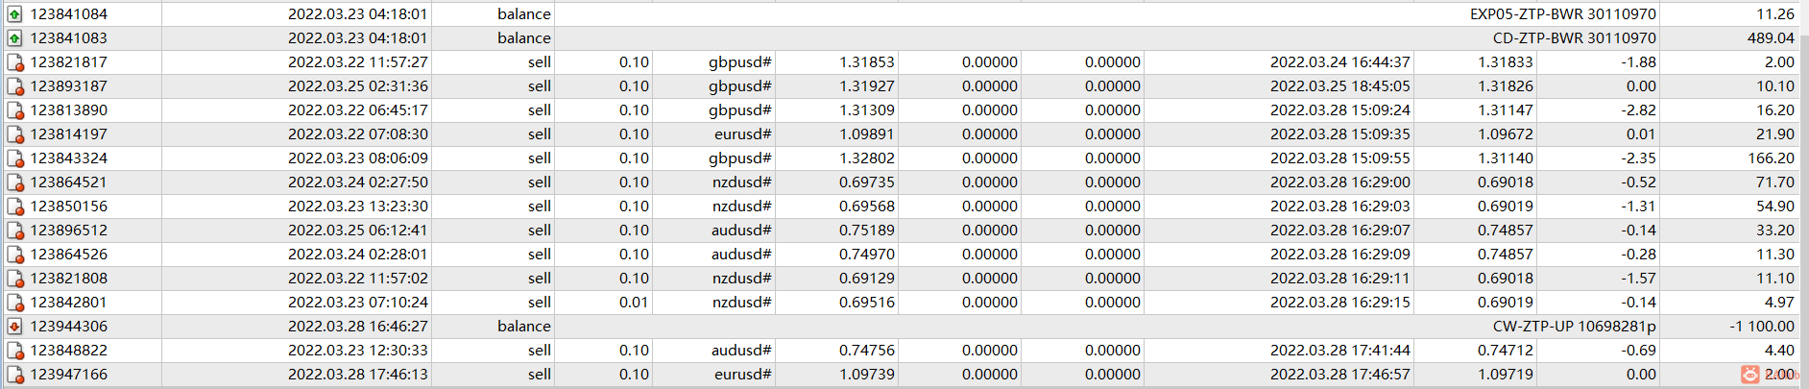Select open price 1.32802
Image resolution: width=1809 pixels, height=389 pixels.
[867, 158]
